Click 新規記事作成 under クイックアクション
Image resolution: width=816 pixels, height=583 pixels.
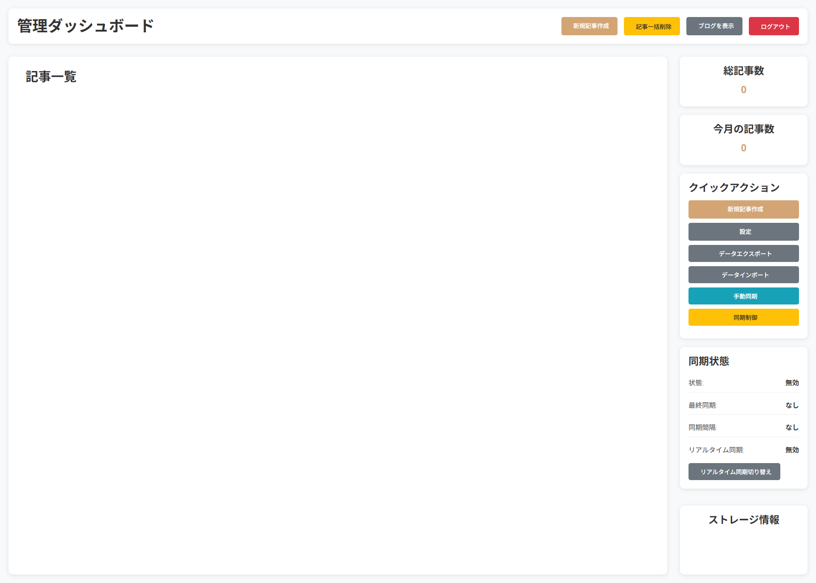[743, 209]
